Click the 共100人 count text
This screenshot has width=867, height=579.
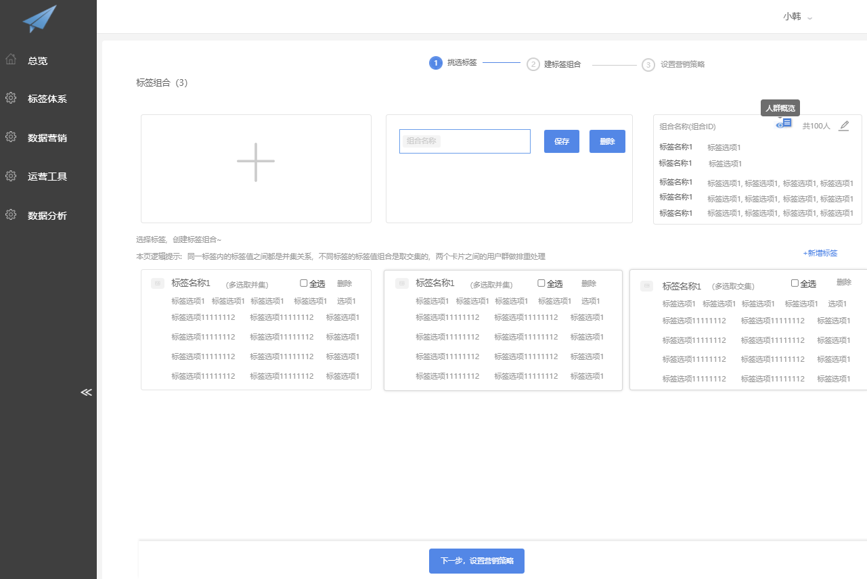pyautogui.click(x=816, y=126)
